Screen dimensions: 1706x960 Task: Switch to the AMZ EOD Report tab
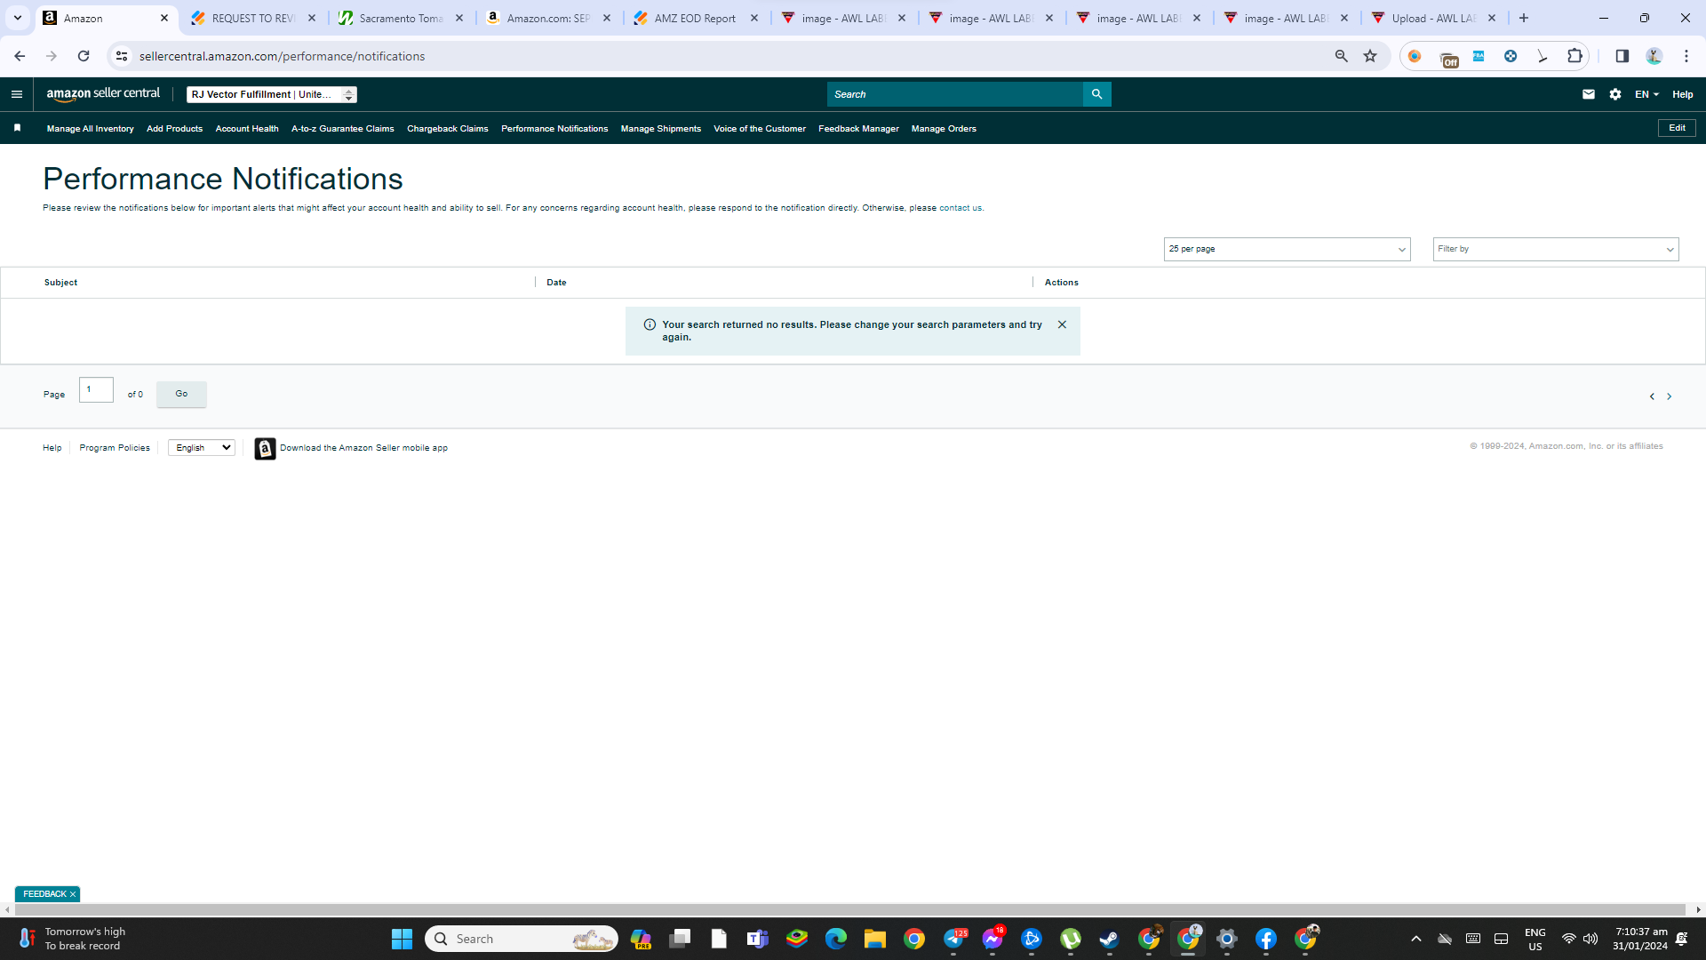695,18
